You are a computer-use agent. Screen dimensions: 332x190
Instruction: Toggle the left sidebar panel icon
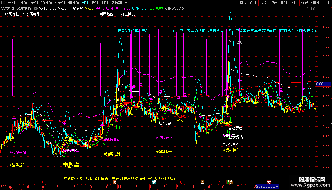[x=3, y=3]
